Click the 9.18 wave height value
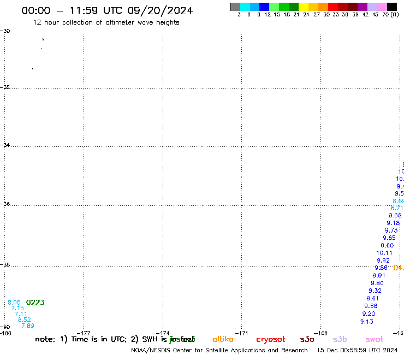Screen dimensions: 404x355 point(393,223)
